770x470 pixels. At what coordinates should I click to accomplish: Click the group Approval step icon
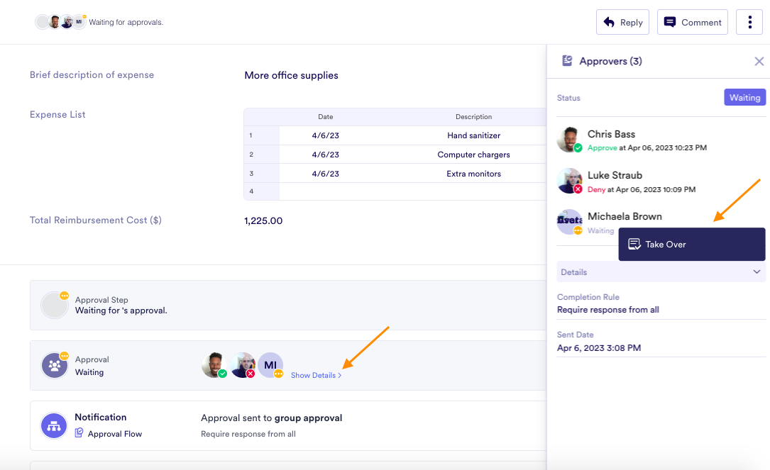tap(54, 366)
